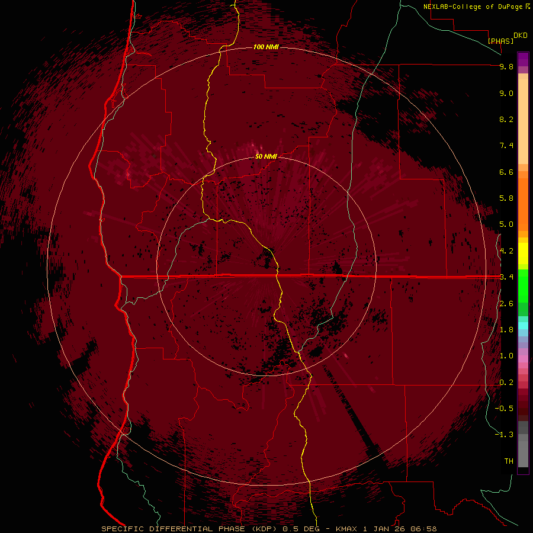Image resolution: width=533 pixels, height=533 pixels.
Task: Click the 5.8 value on the color scale
Action: pos(506,198)
